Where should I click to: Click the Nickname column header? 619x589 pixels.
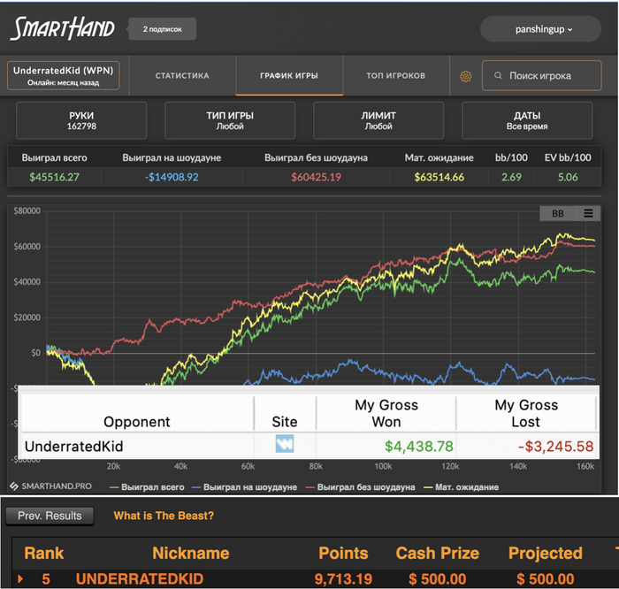tap(191, 553)
